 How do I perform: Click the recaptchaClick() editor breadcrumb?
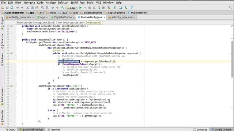[45, 23]
